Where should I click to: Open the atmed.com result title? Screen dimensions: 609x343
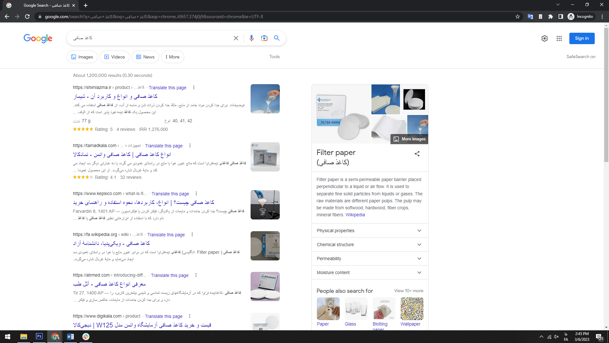coord(109,284)
